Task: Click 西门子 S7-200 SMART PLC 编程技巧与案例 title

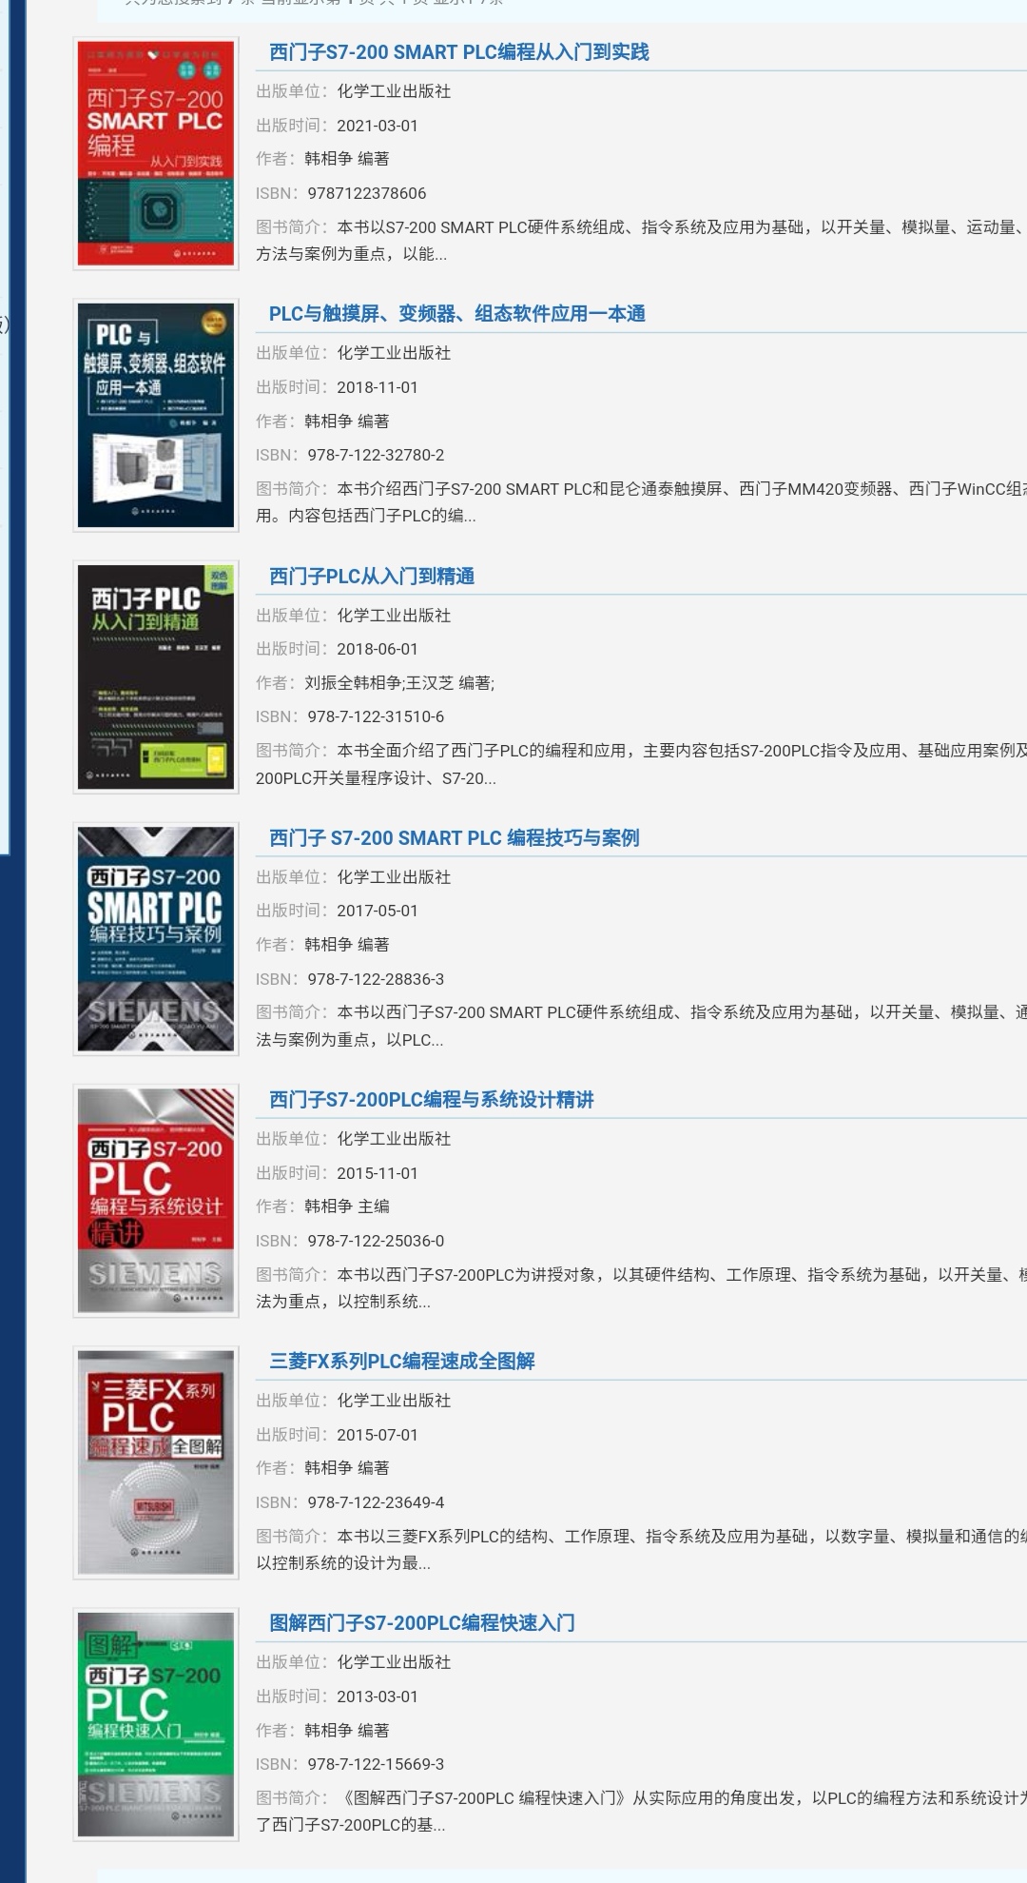Action: click(454, 838)
